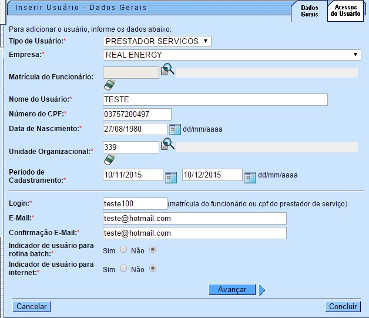Click the magnifier beside Matrícula do Funcionário
The width and height of the screenshot is (369, 318).
pyautogui.click(x=167, y=70)
